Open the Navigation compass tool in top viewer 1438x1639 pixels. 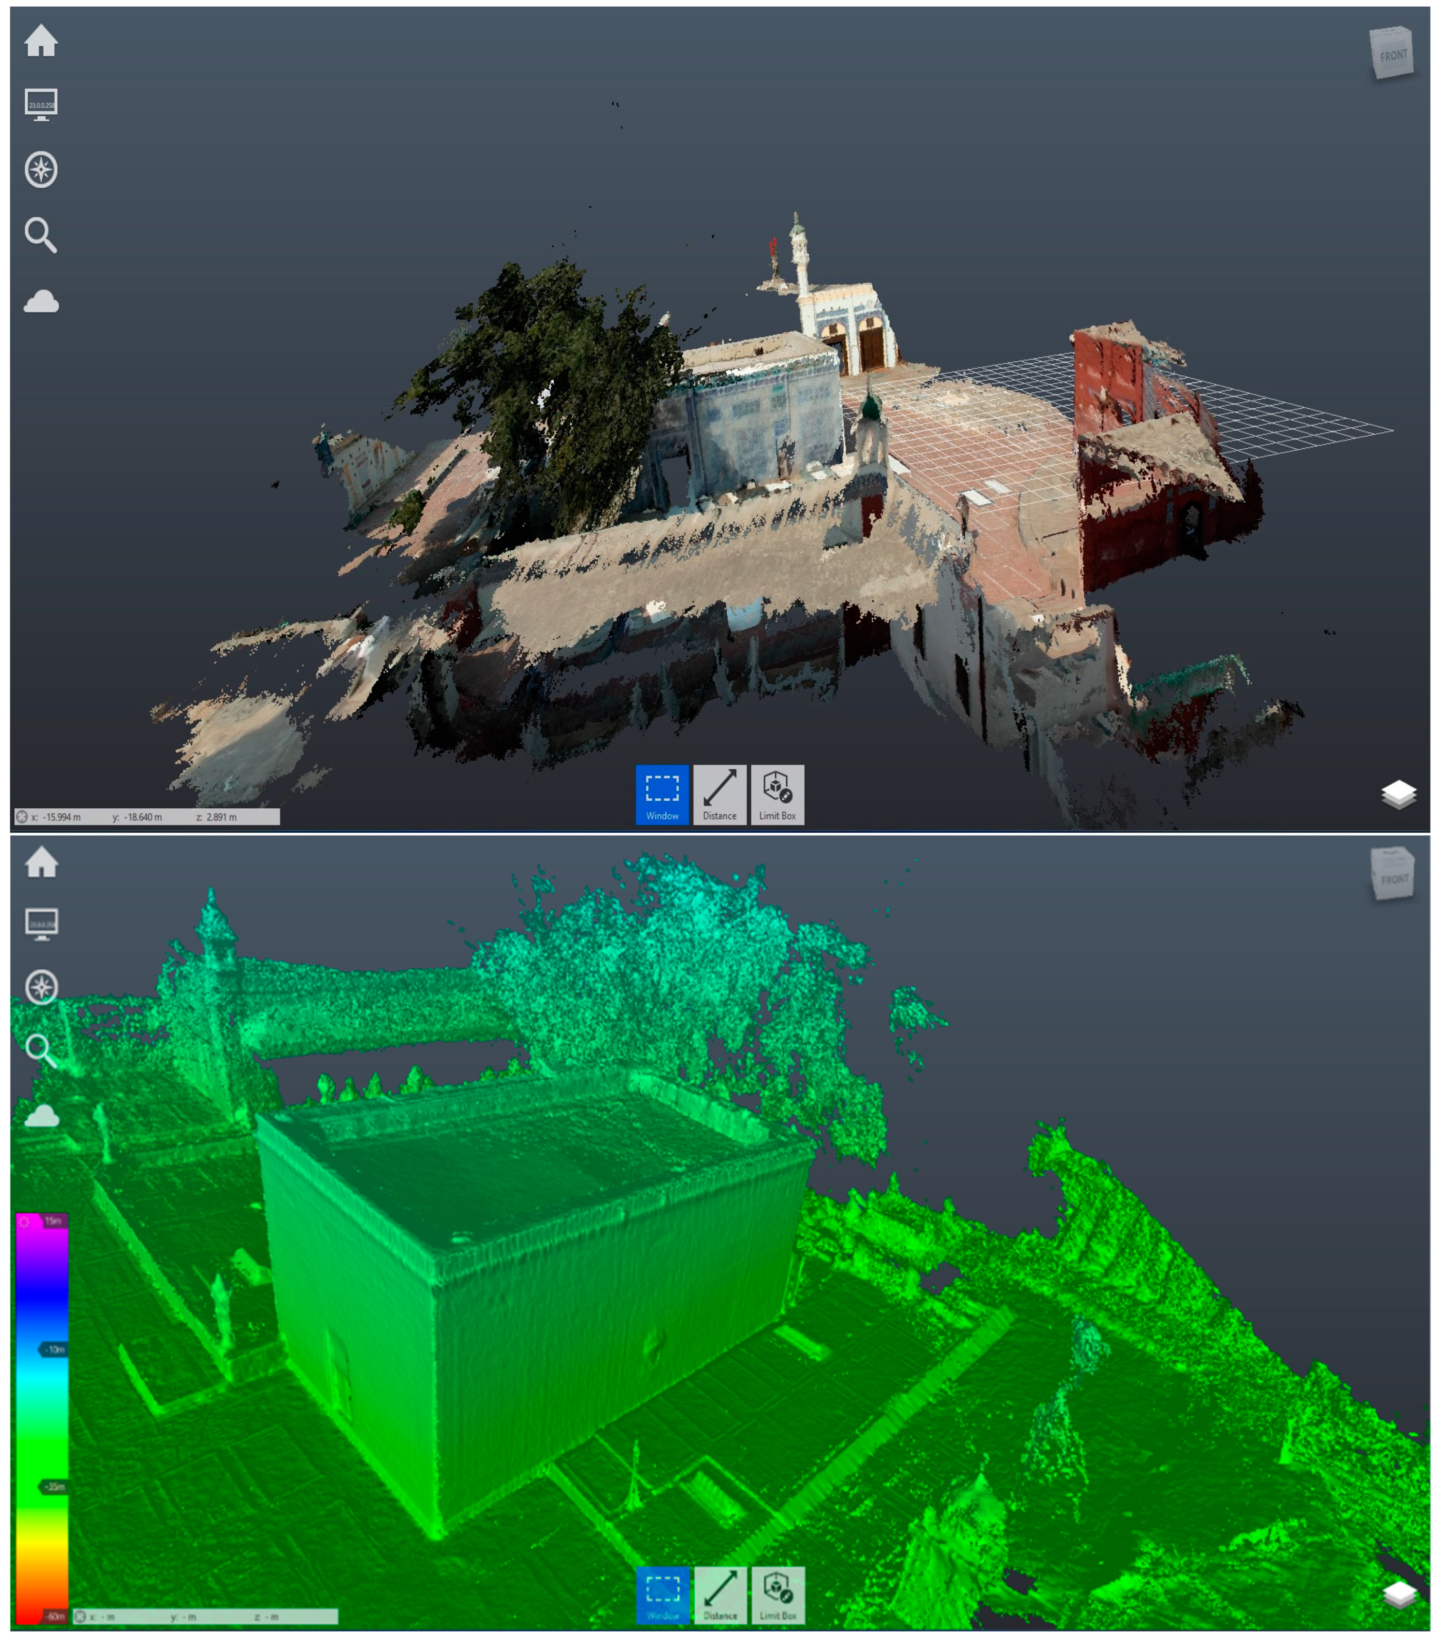click(x=41, y=170)
